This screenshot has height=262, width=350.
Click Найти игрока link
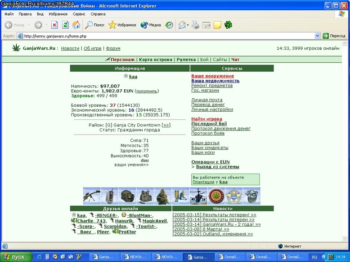coord(206,119)
